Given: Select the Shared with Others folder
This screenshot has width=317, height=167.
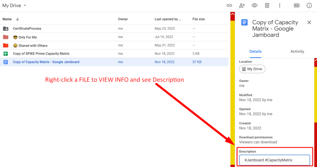Looking at the screenshot, I should (x=114, y=45).
